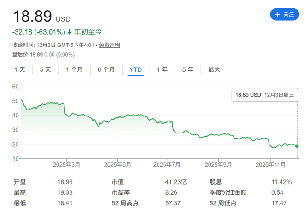
Task: Click the 18.89 USD date tooltip
Action: pos(264,95)
